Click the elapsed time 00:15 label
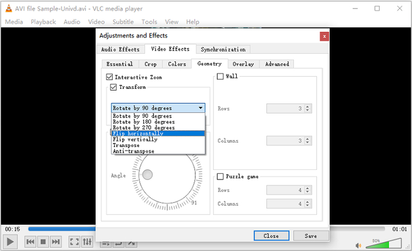The height and width of the screenshot is (251, 412). click(12, 229)
